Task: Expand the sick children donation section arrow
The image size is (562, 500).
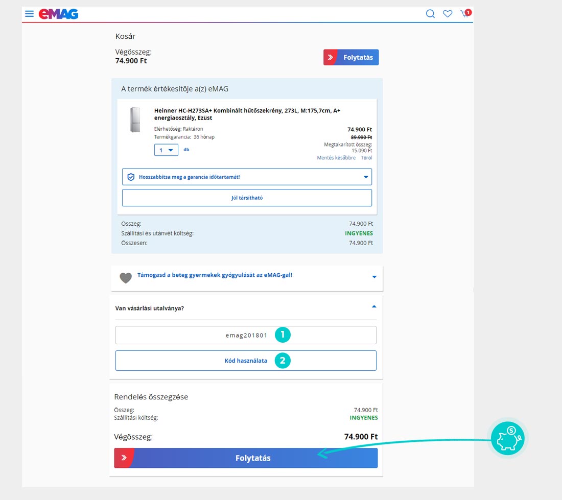Action: (x=374, y=277)
